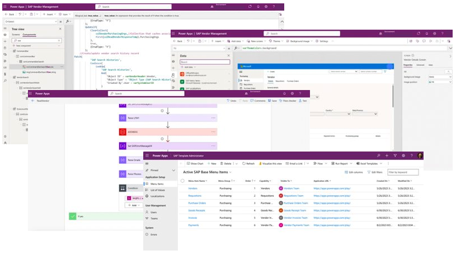Open Teams under User Management
This screenshot has height=255, width=456.
point(154,218)
